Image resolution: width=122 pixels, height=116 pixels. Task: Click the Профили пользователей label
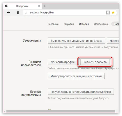point(31,63)
